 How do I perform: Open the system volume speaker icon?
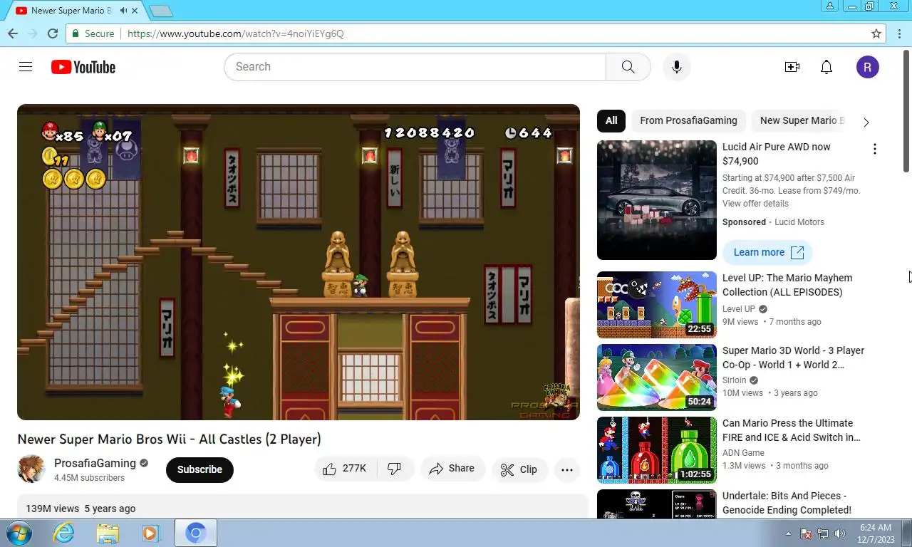[x=840, y=533]
